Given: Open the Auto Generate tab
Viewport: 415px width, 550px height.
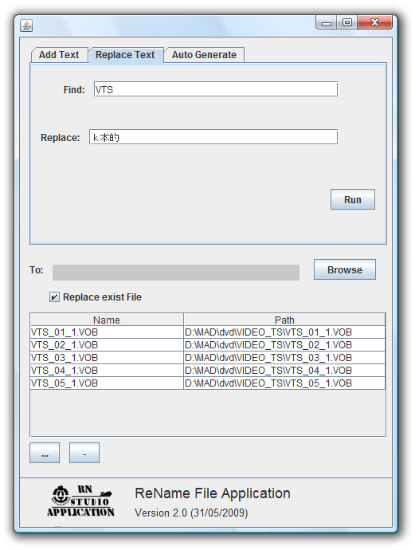Looking at the screenshot, I should [204, 55].
